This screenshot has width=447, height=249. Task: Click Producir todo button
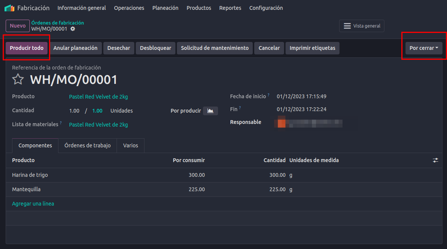click(x=26, y=48)
